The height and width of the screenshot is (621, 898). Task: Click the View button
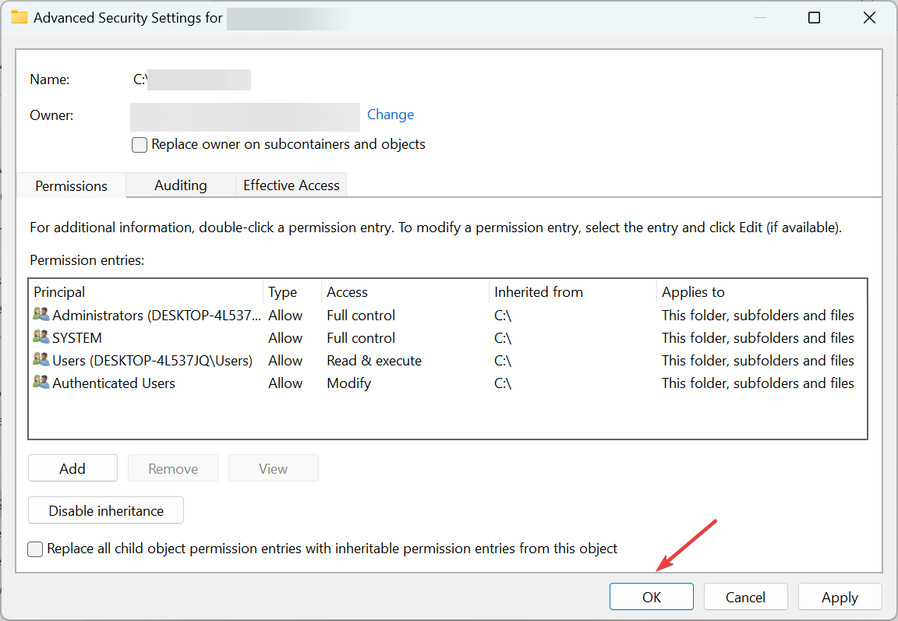273,468
